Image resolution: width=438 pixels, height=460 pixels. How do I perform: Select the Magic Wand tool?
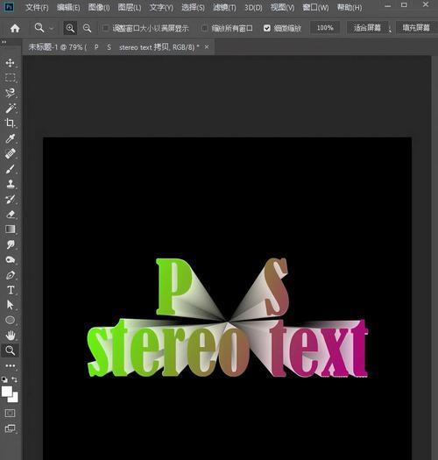coord(10,109)
